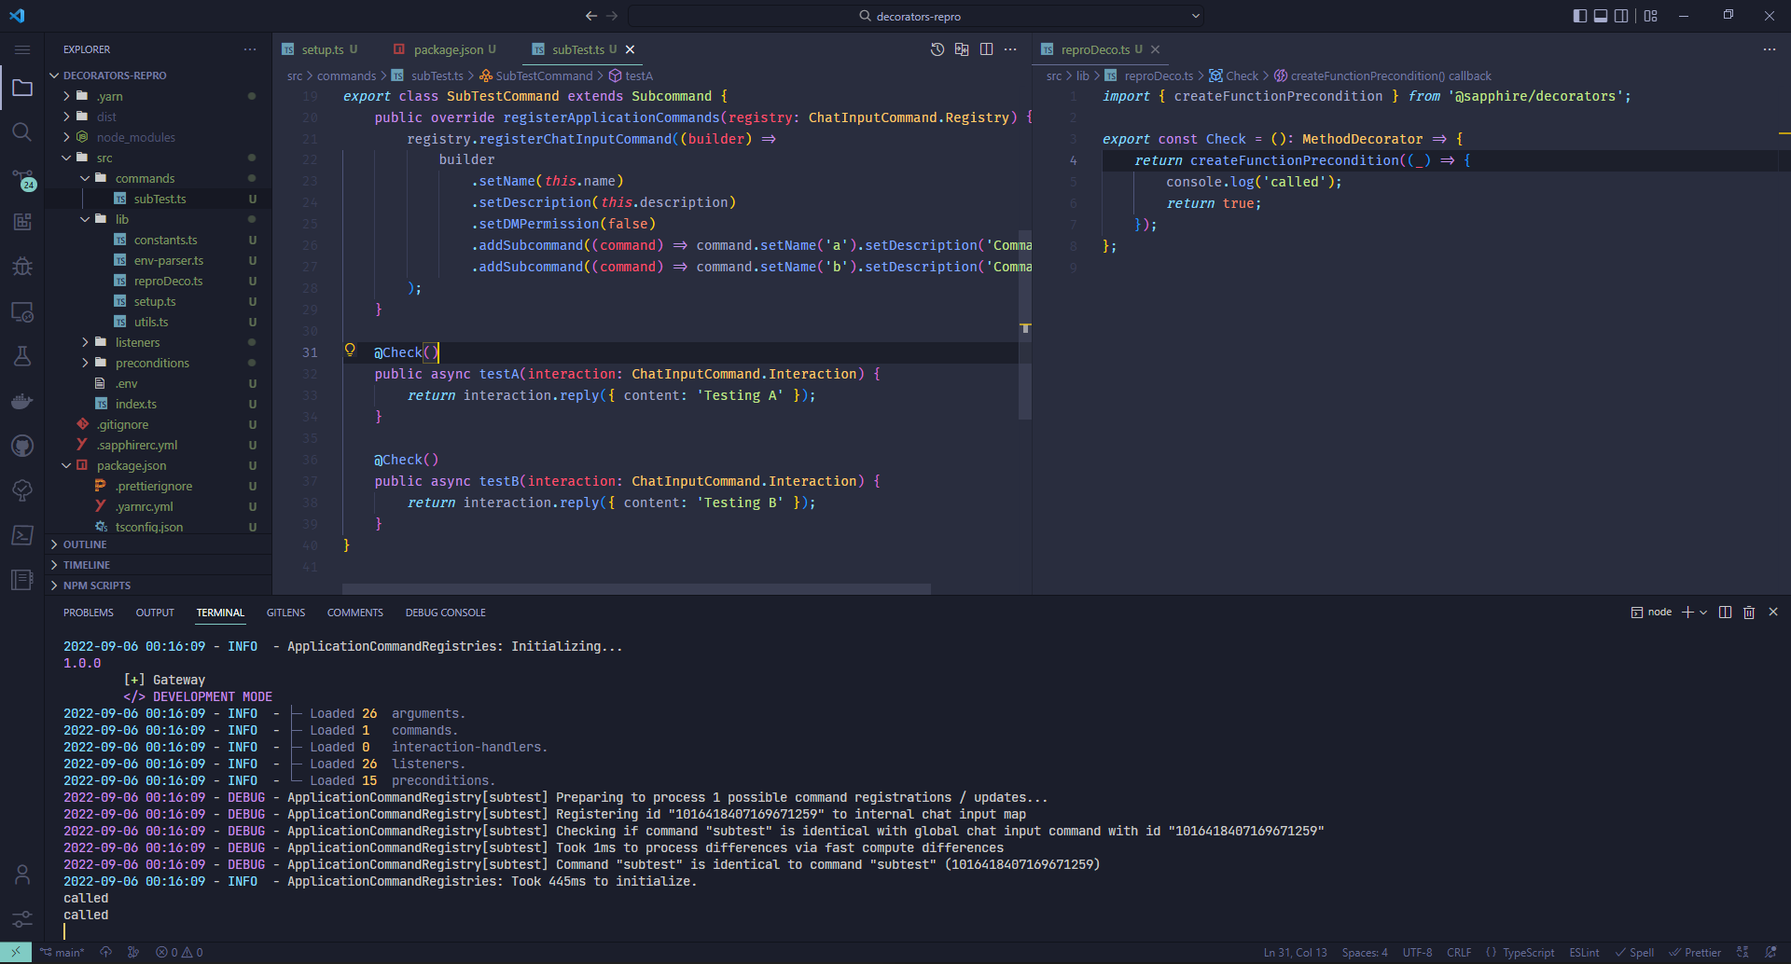Screen dimensions: 1791x964
Task: Switch to the DEBUG CONSOLE tab
Action: [x=445, y=612]
